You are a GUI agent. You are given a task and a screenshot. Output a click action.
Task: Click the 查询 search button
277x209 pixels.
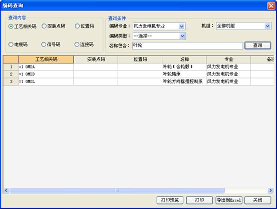258,45
